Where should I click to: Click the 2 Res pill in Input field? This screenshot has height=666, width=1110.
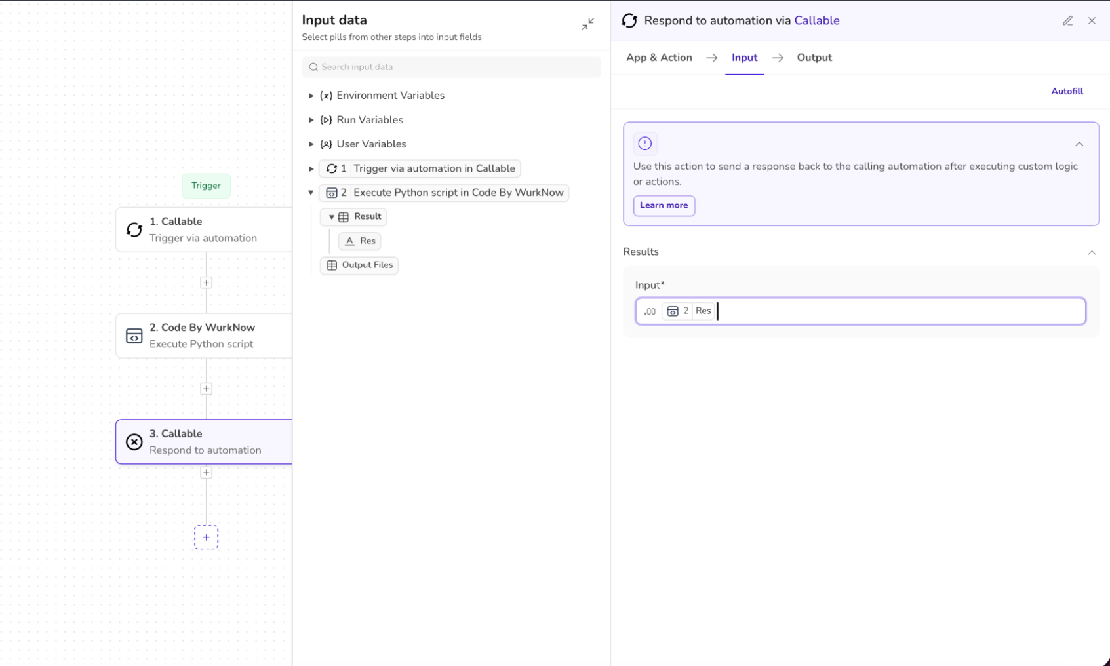point(688,311)
